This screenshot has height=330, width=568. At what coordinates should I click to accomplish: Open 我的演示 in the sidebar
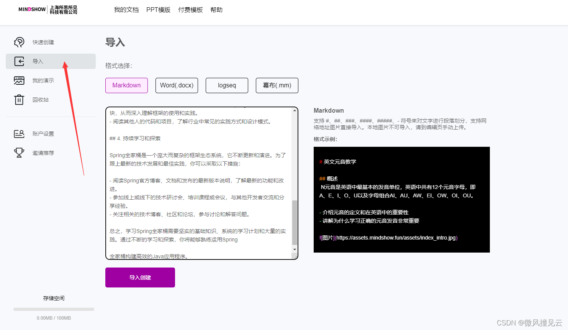pyautogui.click(x=43, y=80)
